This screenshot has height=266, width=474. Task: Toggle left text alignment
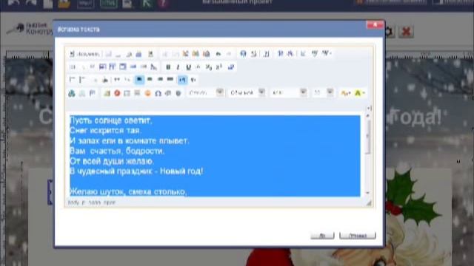(x=139, y=80)
